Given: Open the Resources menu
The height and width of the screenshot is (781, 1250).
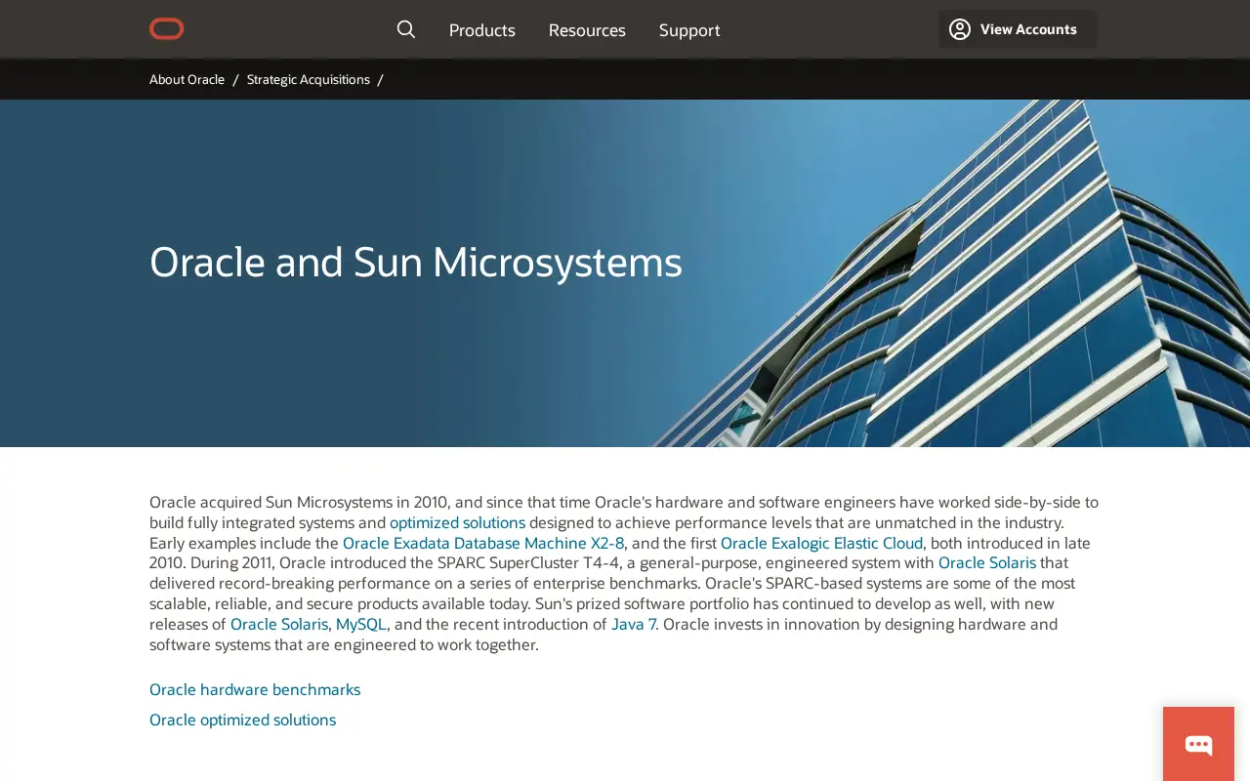Looking at the screenshot, I should (587, 30).
